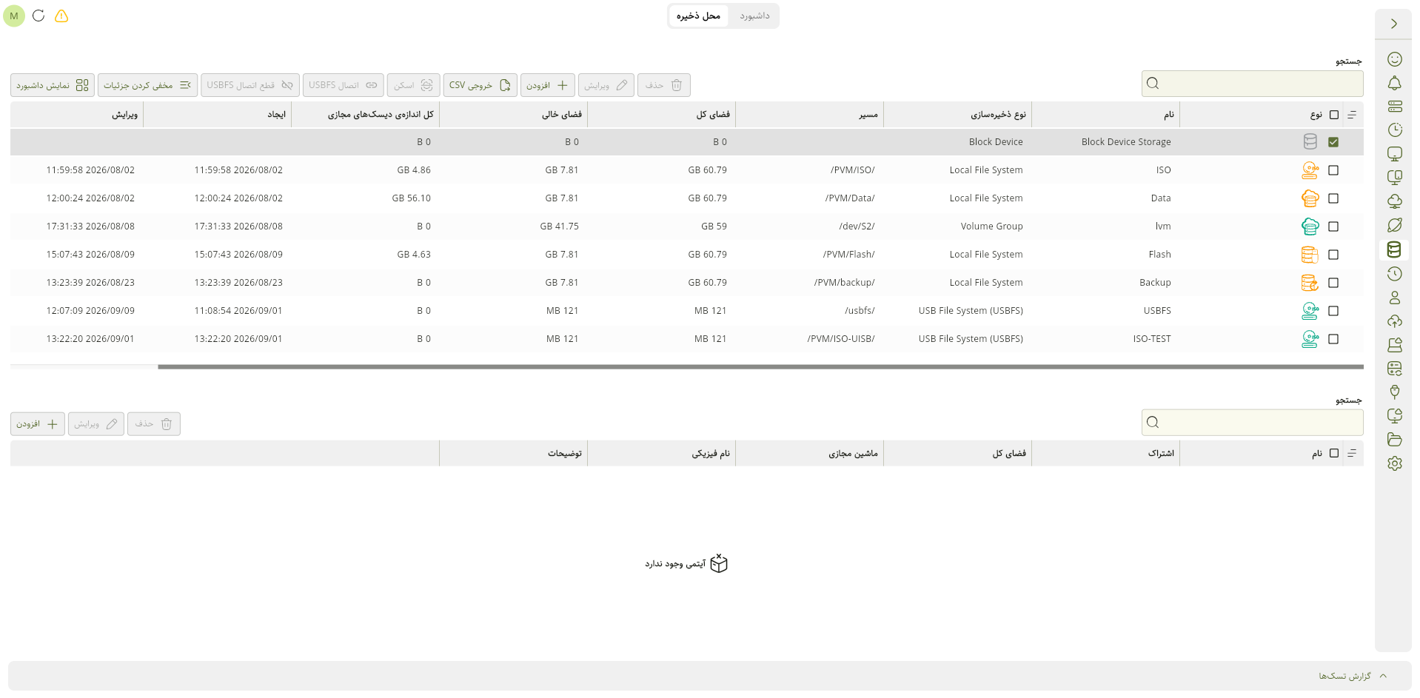Uncheck the Block Device Storage row checkbox
Viewport: 1420px width, 698px height.
pos(1333,142)
